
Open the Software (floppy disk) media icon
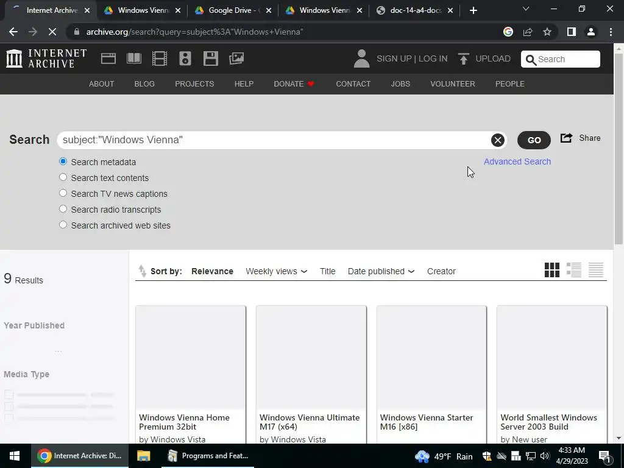(210, 58)
